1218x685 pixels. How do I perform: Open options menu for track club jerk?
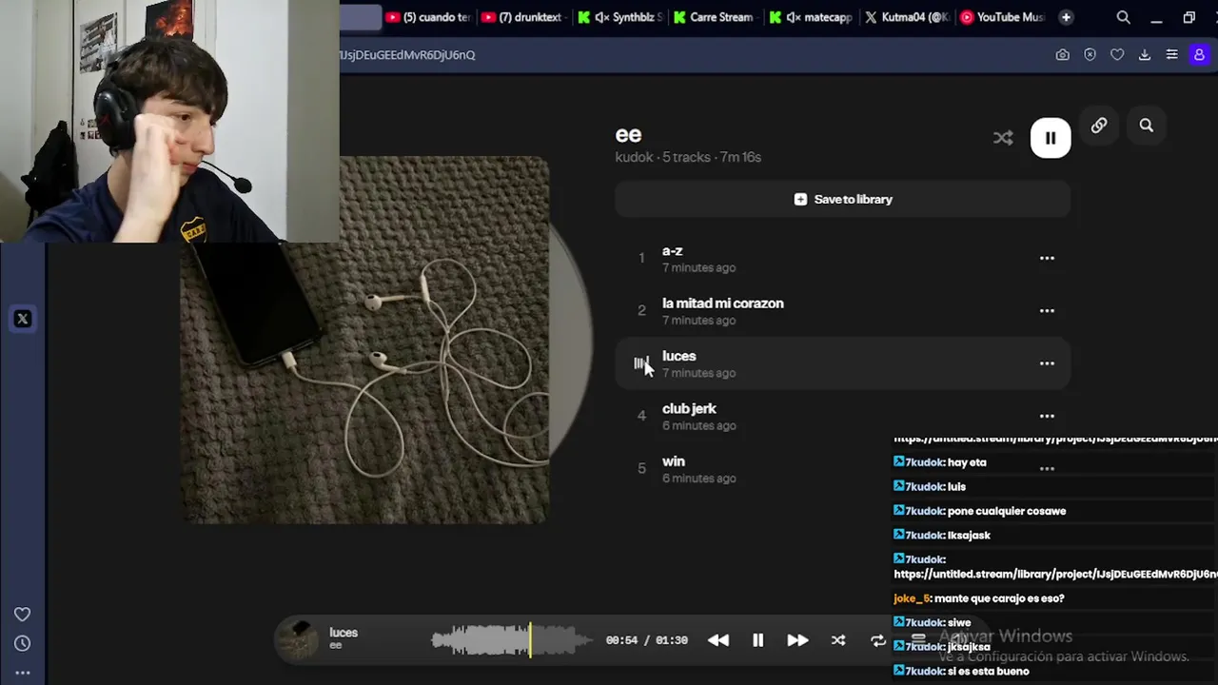(1047, 416)
